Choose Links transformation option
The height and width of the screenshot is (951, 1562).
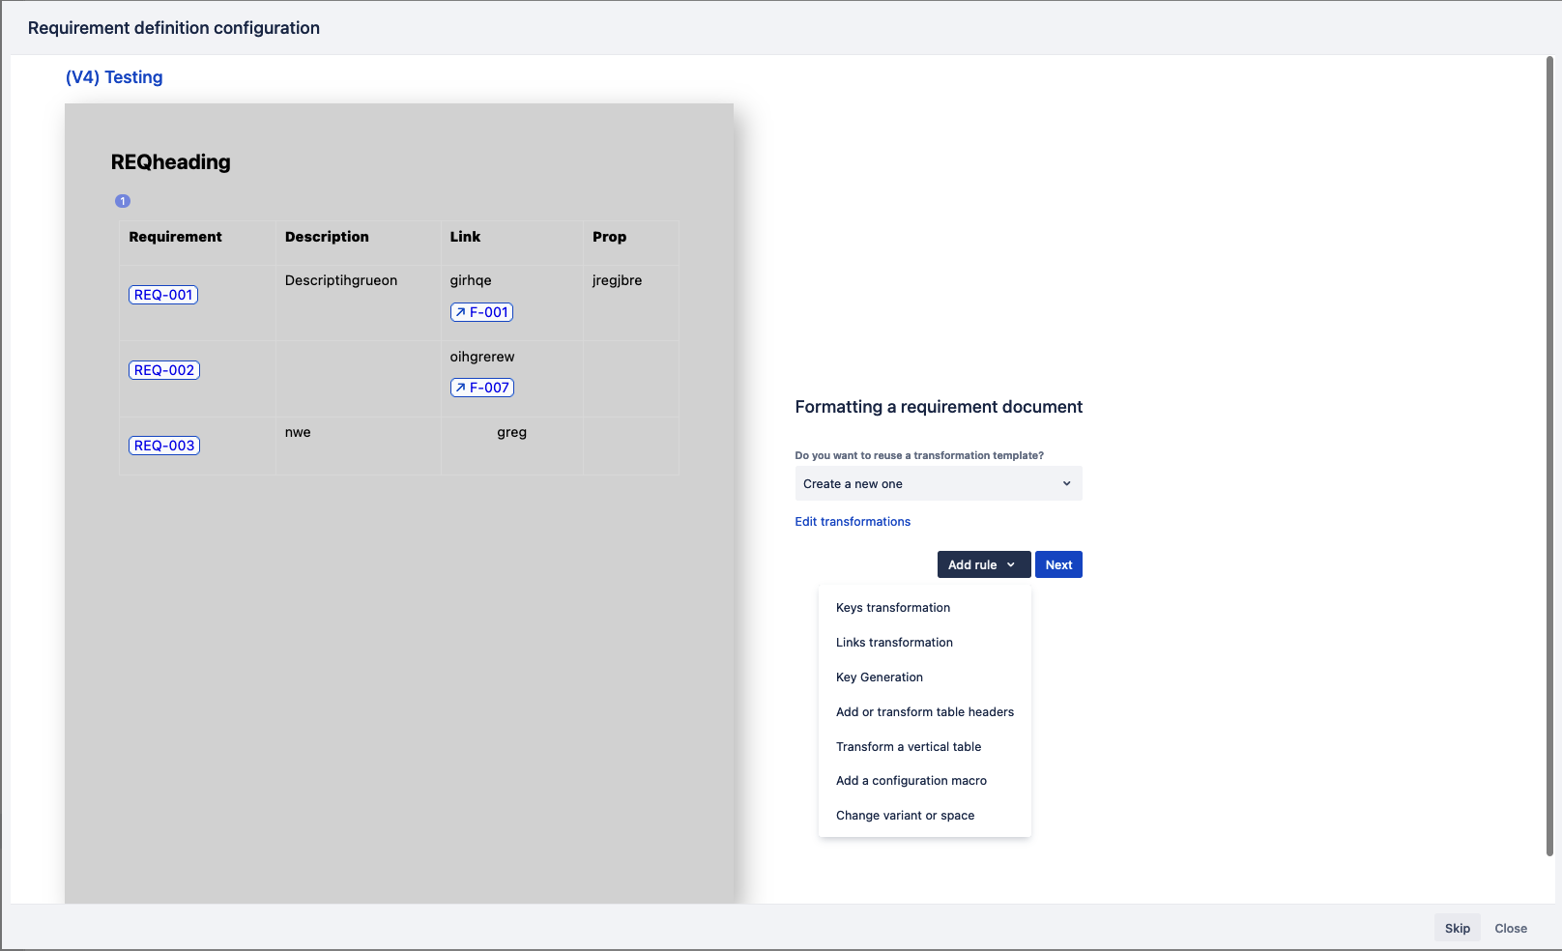[x=893, y=642]
